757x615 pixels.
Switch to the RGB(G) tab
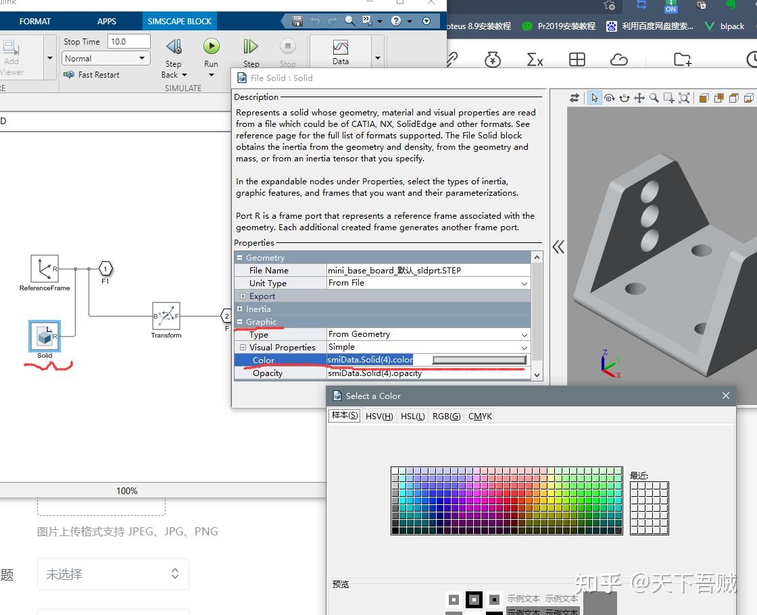click(x=446, y=417)
